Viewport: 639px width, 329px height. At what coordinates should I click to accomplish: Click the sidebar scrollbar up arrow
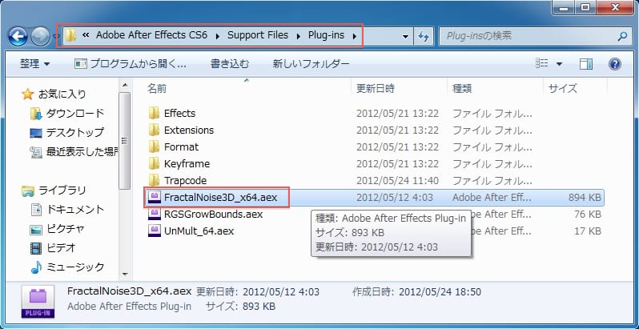(x=125, y=85)
